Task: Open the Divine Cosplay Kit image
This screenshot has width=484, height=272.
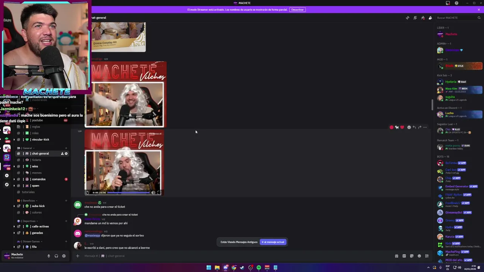Action: [x=118, y=37]
